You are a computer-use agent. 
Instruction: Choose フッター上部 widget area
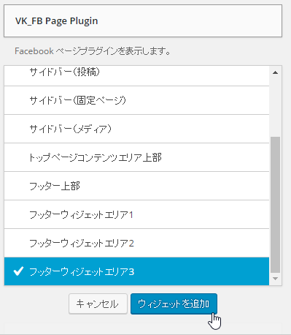[136, 186]
